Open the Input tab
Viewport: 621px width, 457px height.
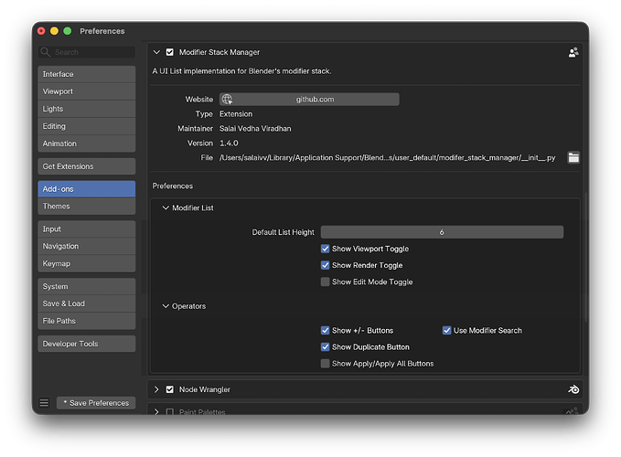pos(86,228)
